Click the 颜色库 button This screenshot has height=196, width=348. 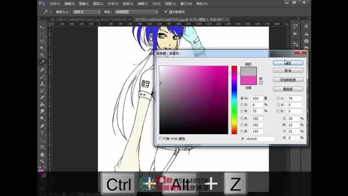coord(288,89)
